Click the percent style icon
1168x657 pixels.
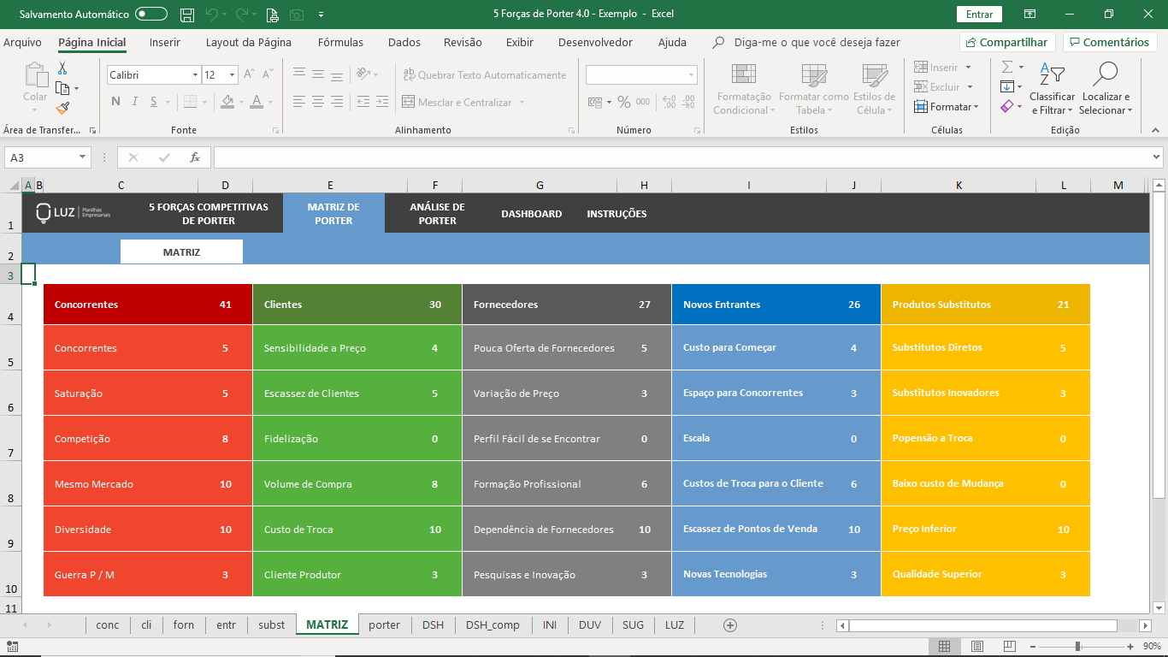(624, 102)
